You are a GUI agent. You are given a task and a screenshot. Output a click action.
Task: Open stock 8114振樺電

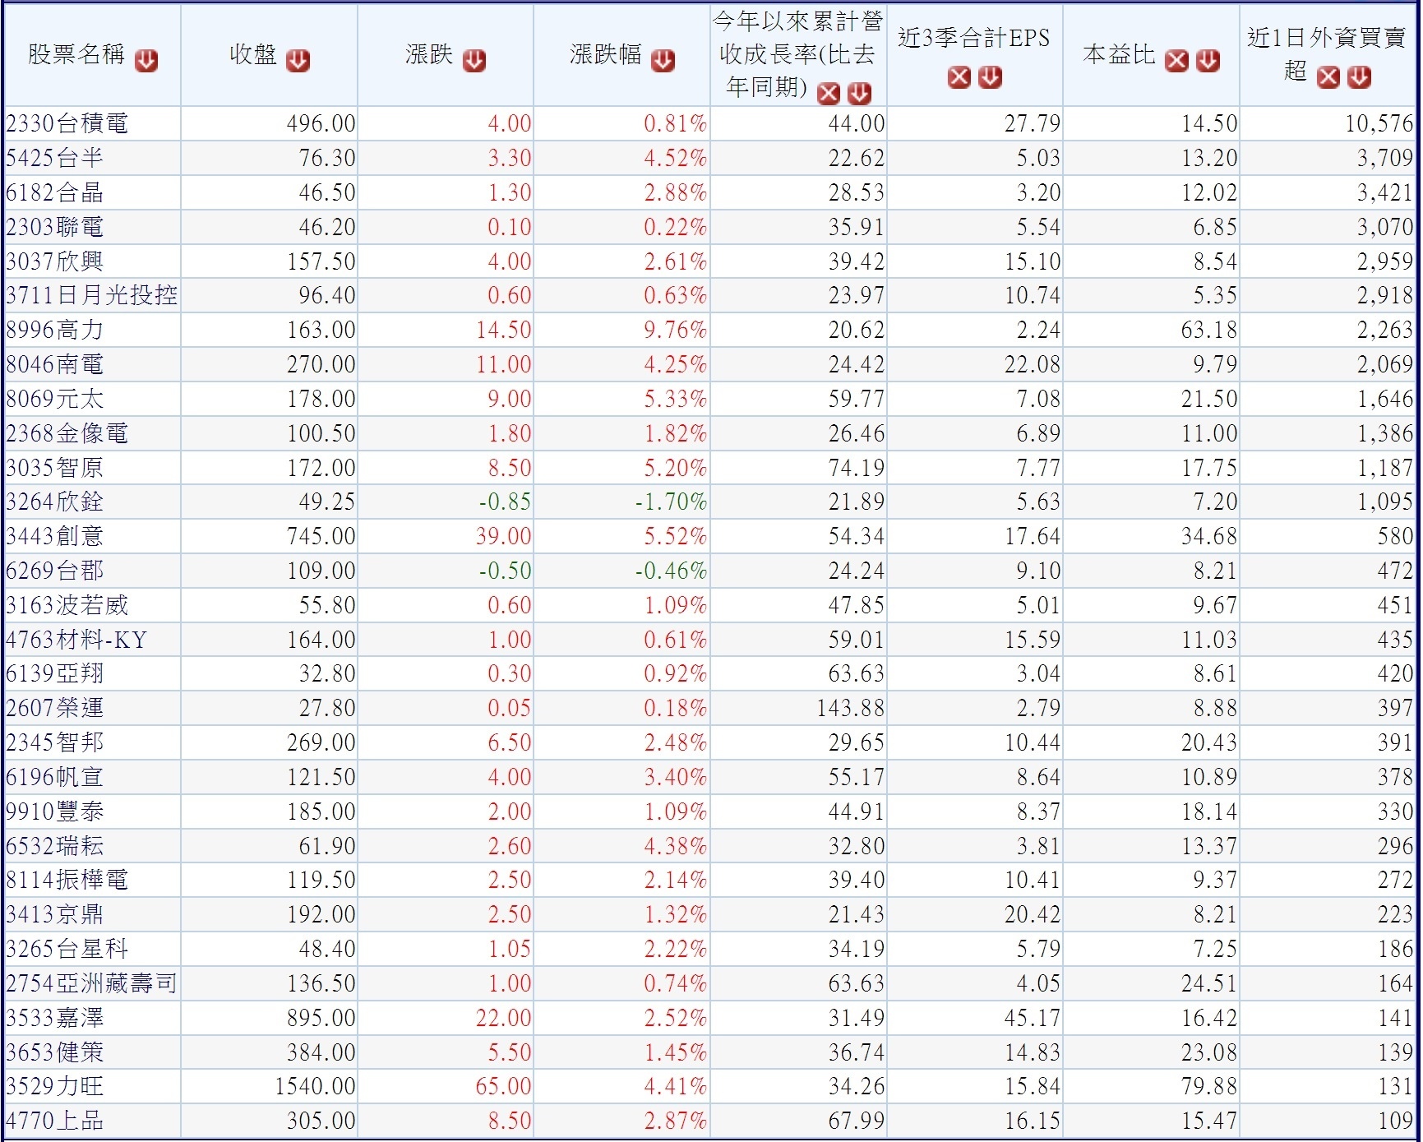tap(67, 880)
